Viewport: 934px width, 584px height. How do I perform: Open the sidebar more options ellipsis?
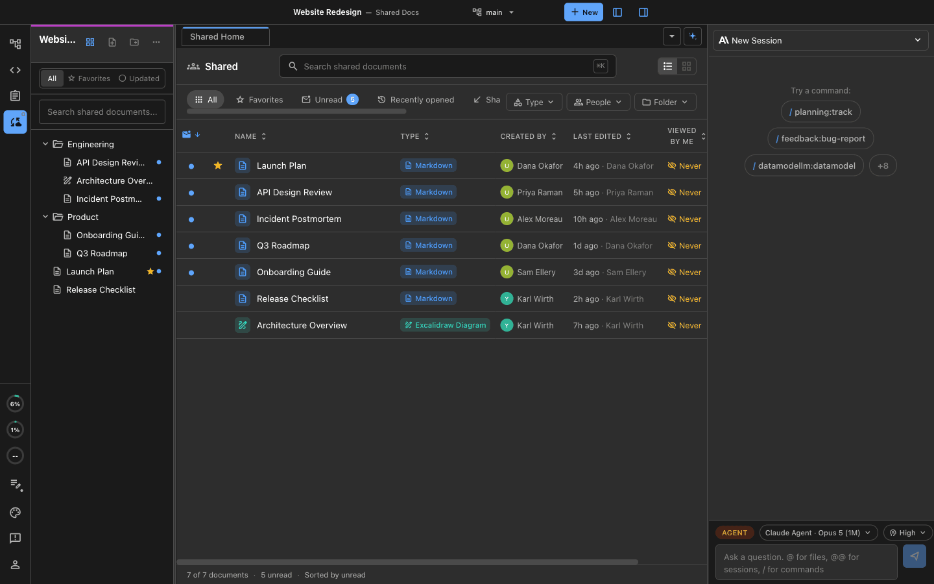click(x=156, y=42)
